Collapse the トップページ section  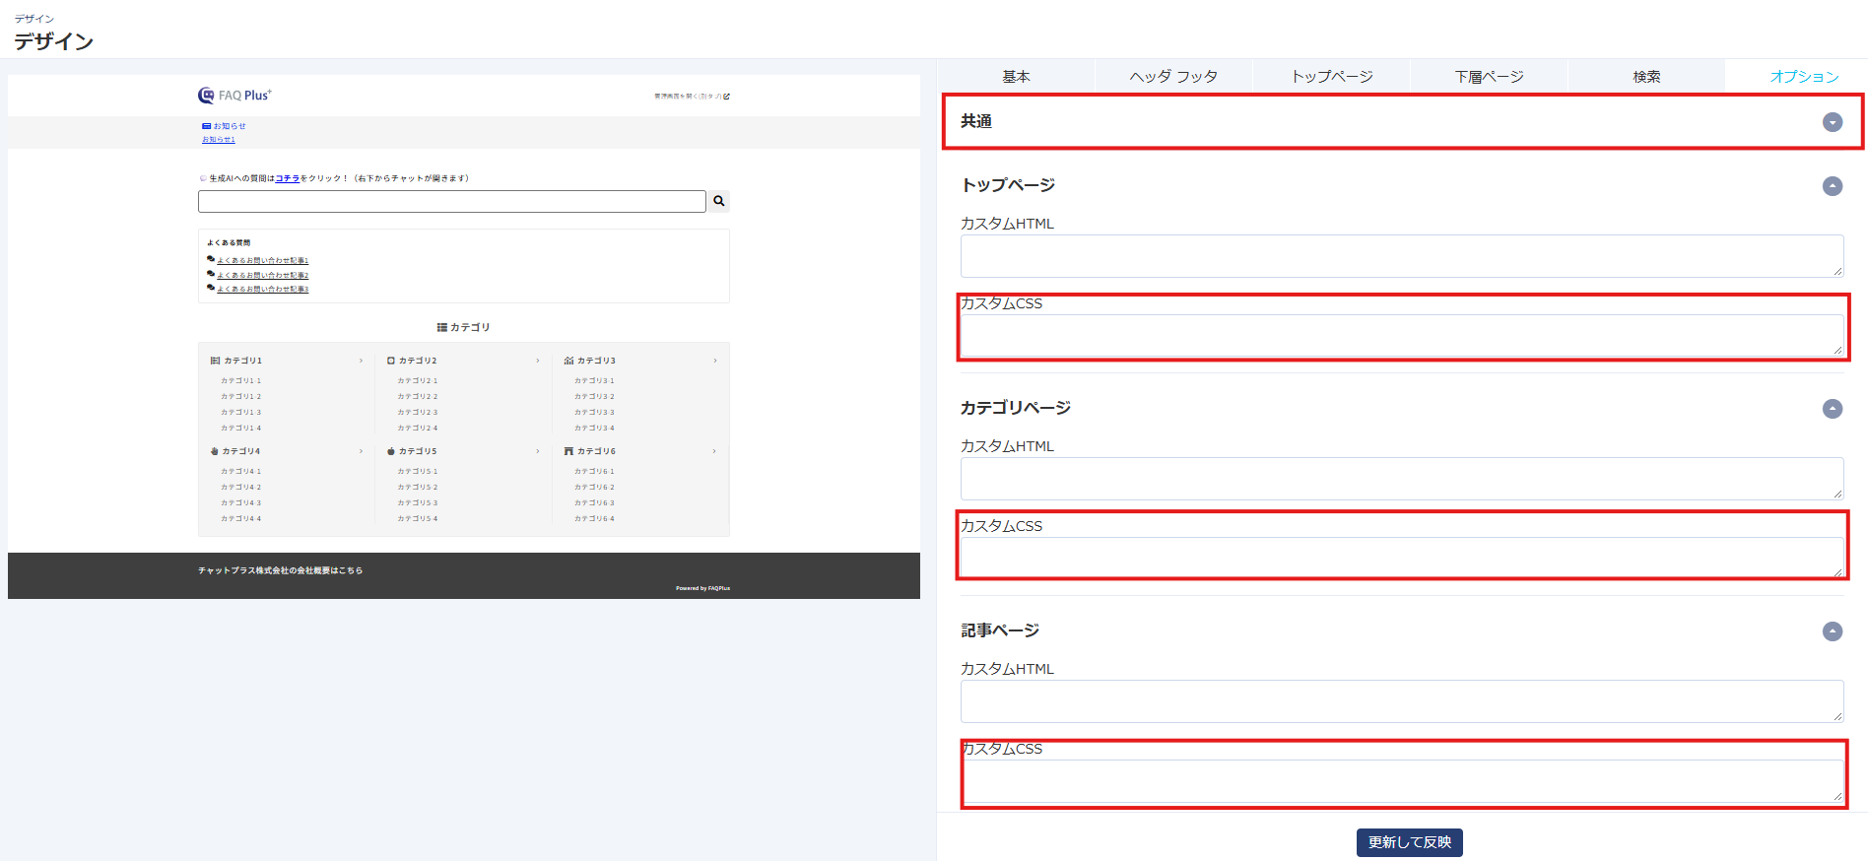(x=1833, y=186)
